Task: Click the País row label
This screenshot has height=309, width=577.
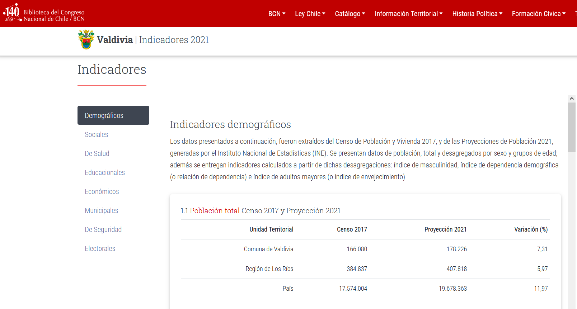Action: pos(288,289)
